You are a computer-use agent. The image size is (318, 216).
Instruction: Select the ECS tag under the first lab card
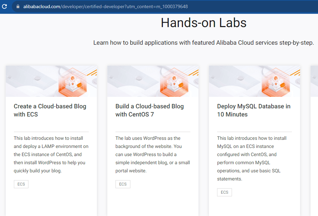click(21, 184)
